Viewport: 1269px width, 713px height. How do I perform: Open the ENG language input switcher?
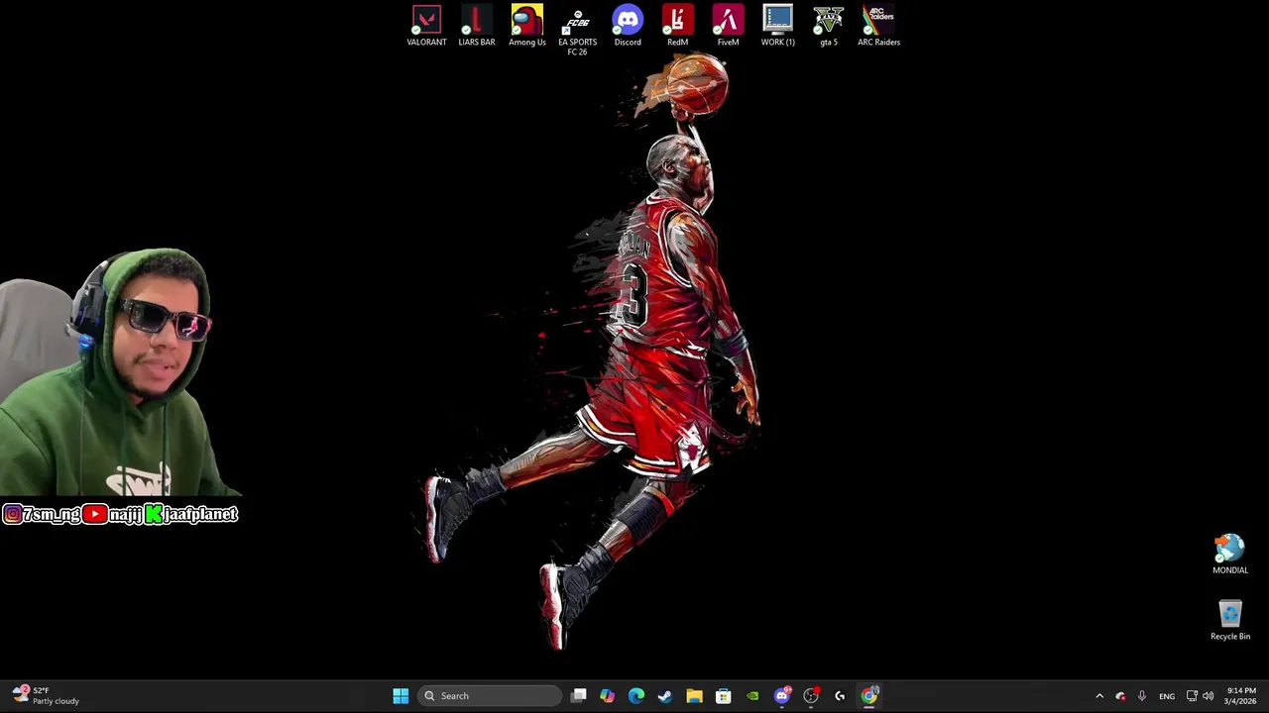[1167, 696]
